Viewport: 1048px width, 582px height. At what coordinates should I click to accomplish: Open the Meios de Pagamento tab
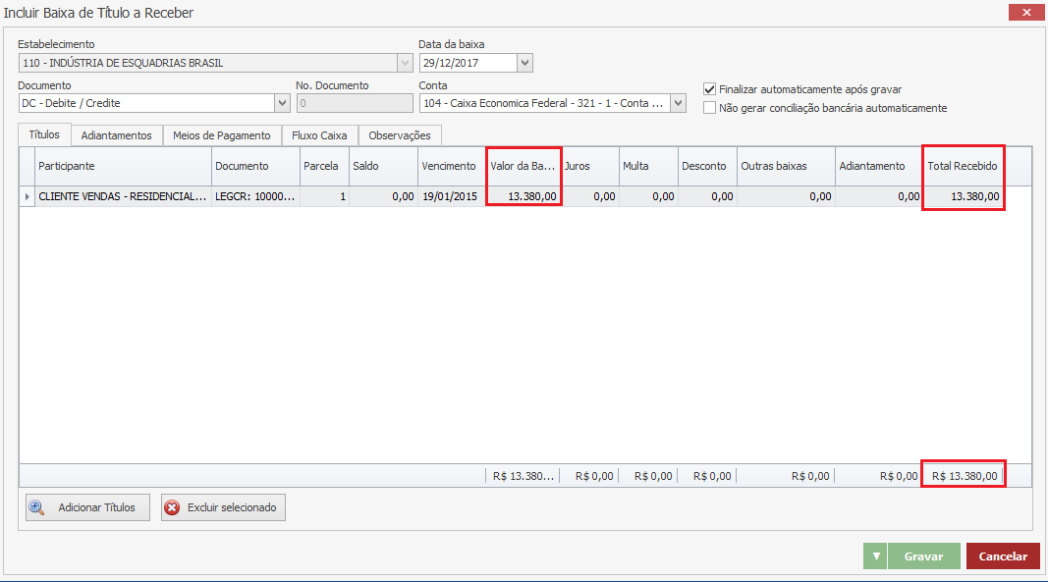point(221,135)
